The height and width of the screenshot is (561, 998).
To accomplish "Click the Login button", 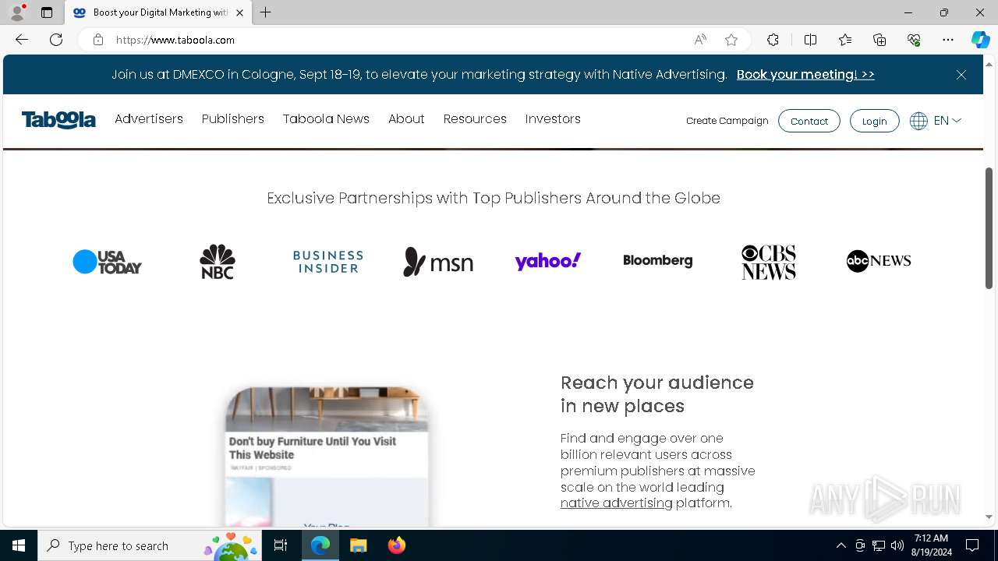I will [x=874, y=121].
